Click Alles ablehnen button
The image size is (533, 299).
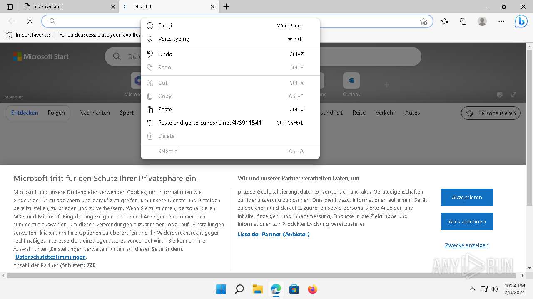tap(467, 221)
